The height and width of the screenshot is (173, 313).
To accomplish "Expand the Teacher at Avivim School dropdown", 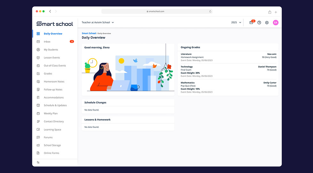I will (x=98, y=23).
